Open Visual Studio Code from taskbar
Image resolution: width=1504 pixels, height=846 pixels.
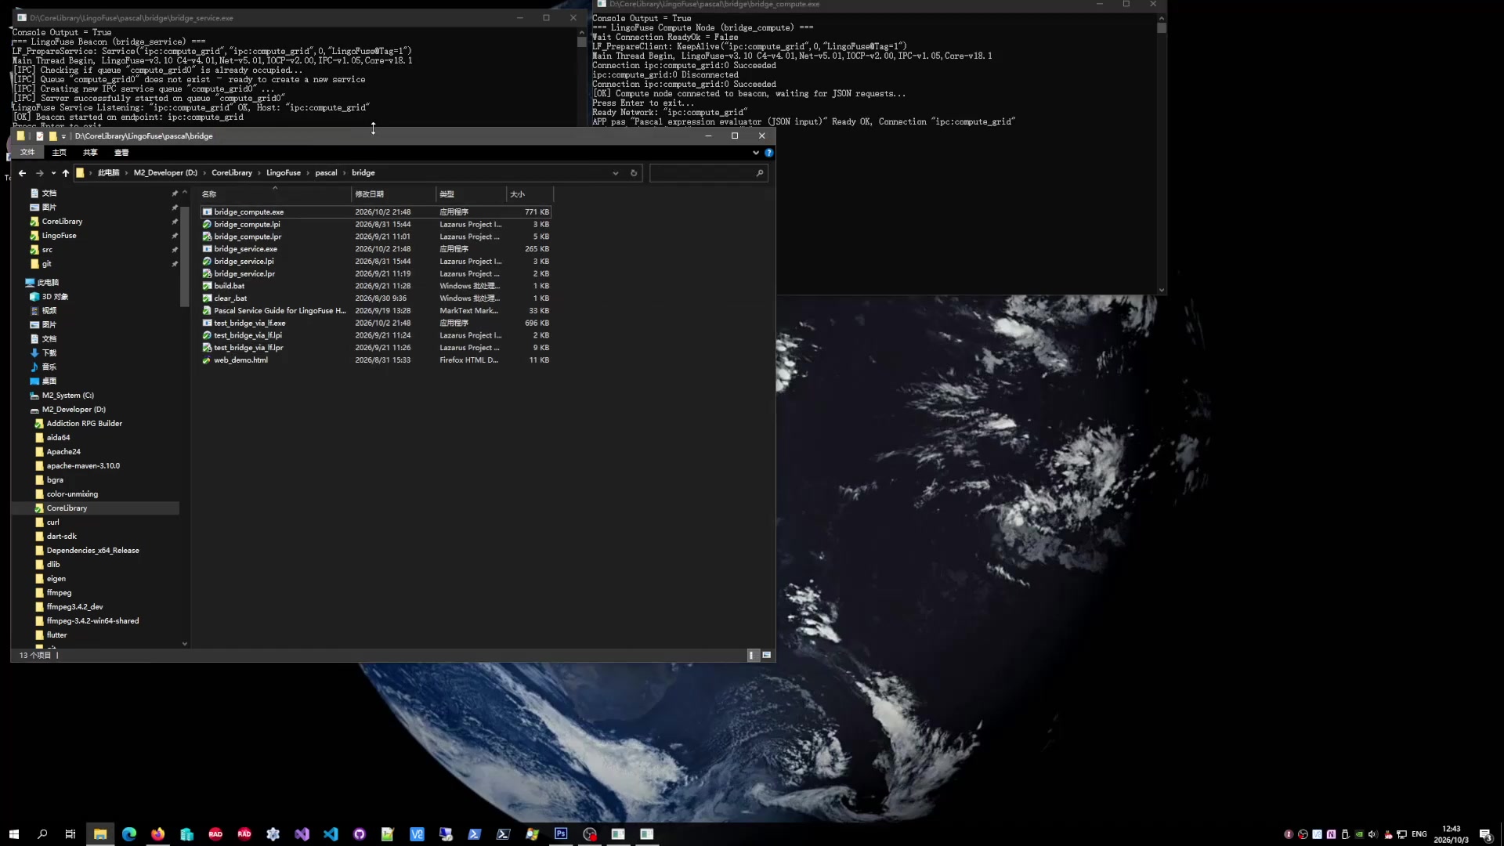click(x=331, y=834)
